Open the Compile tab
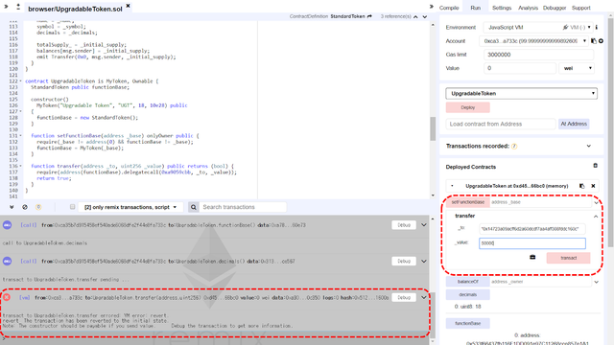The height and width of the screenshot is (345, 614). [x=449, y=8]
